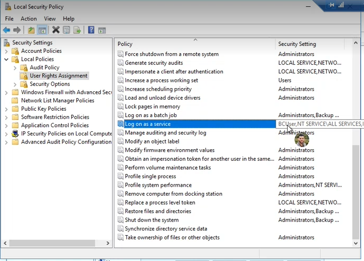
Task: Open the View menu
Action: (x=50, y=18)
